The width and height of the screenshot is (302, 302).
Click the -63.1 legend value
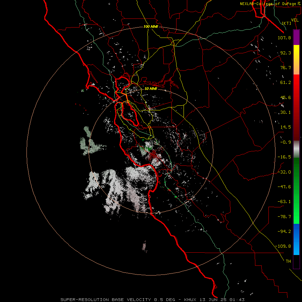tap(284, 202)
